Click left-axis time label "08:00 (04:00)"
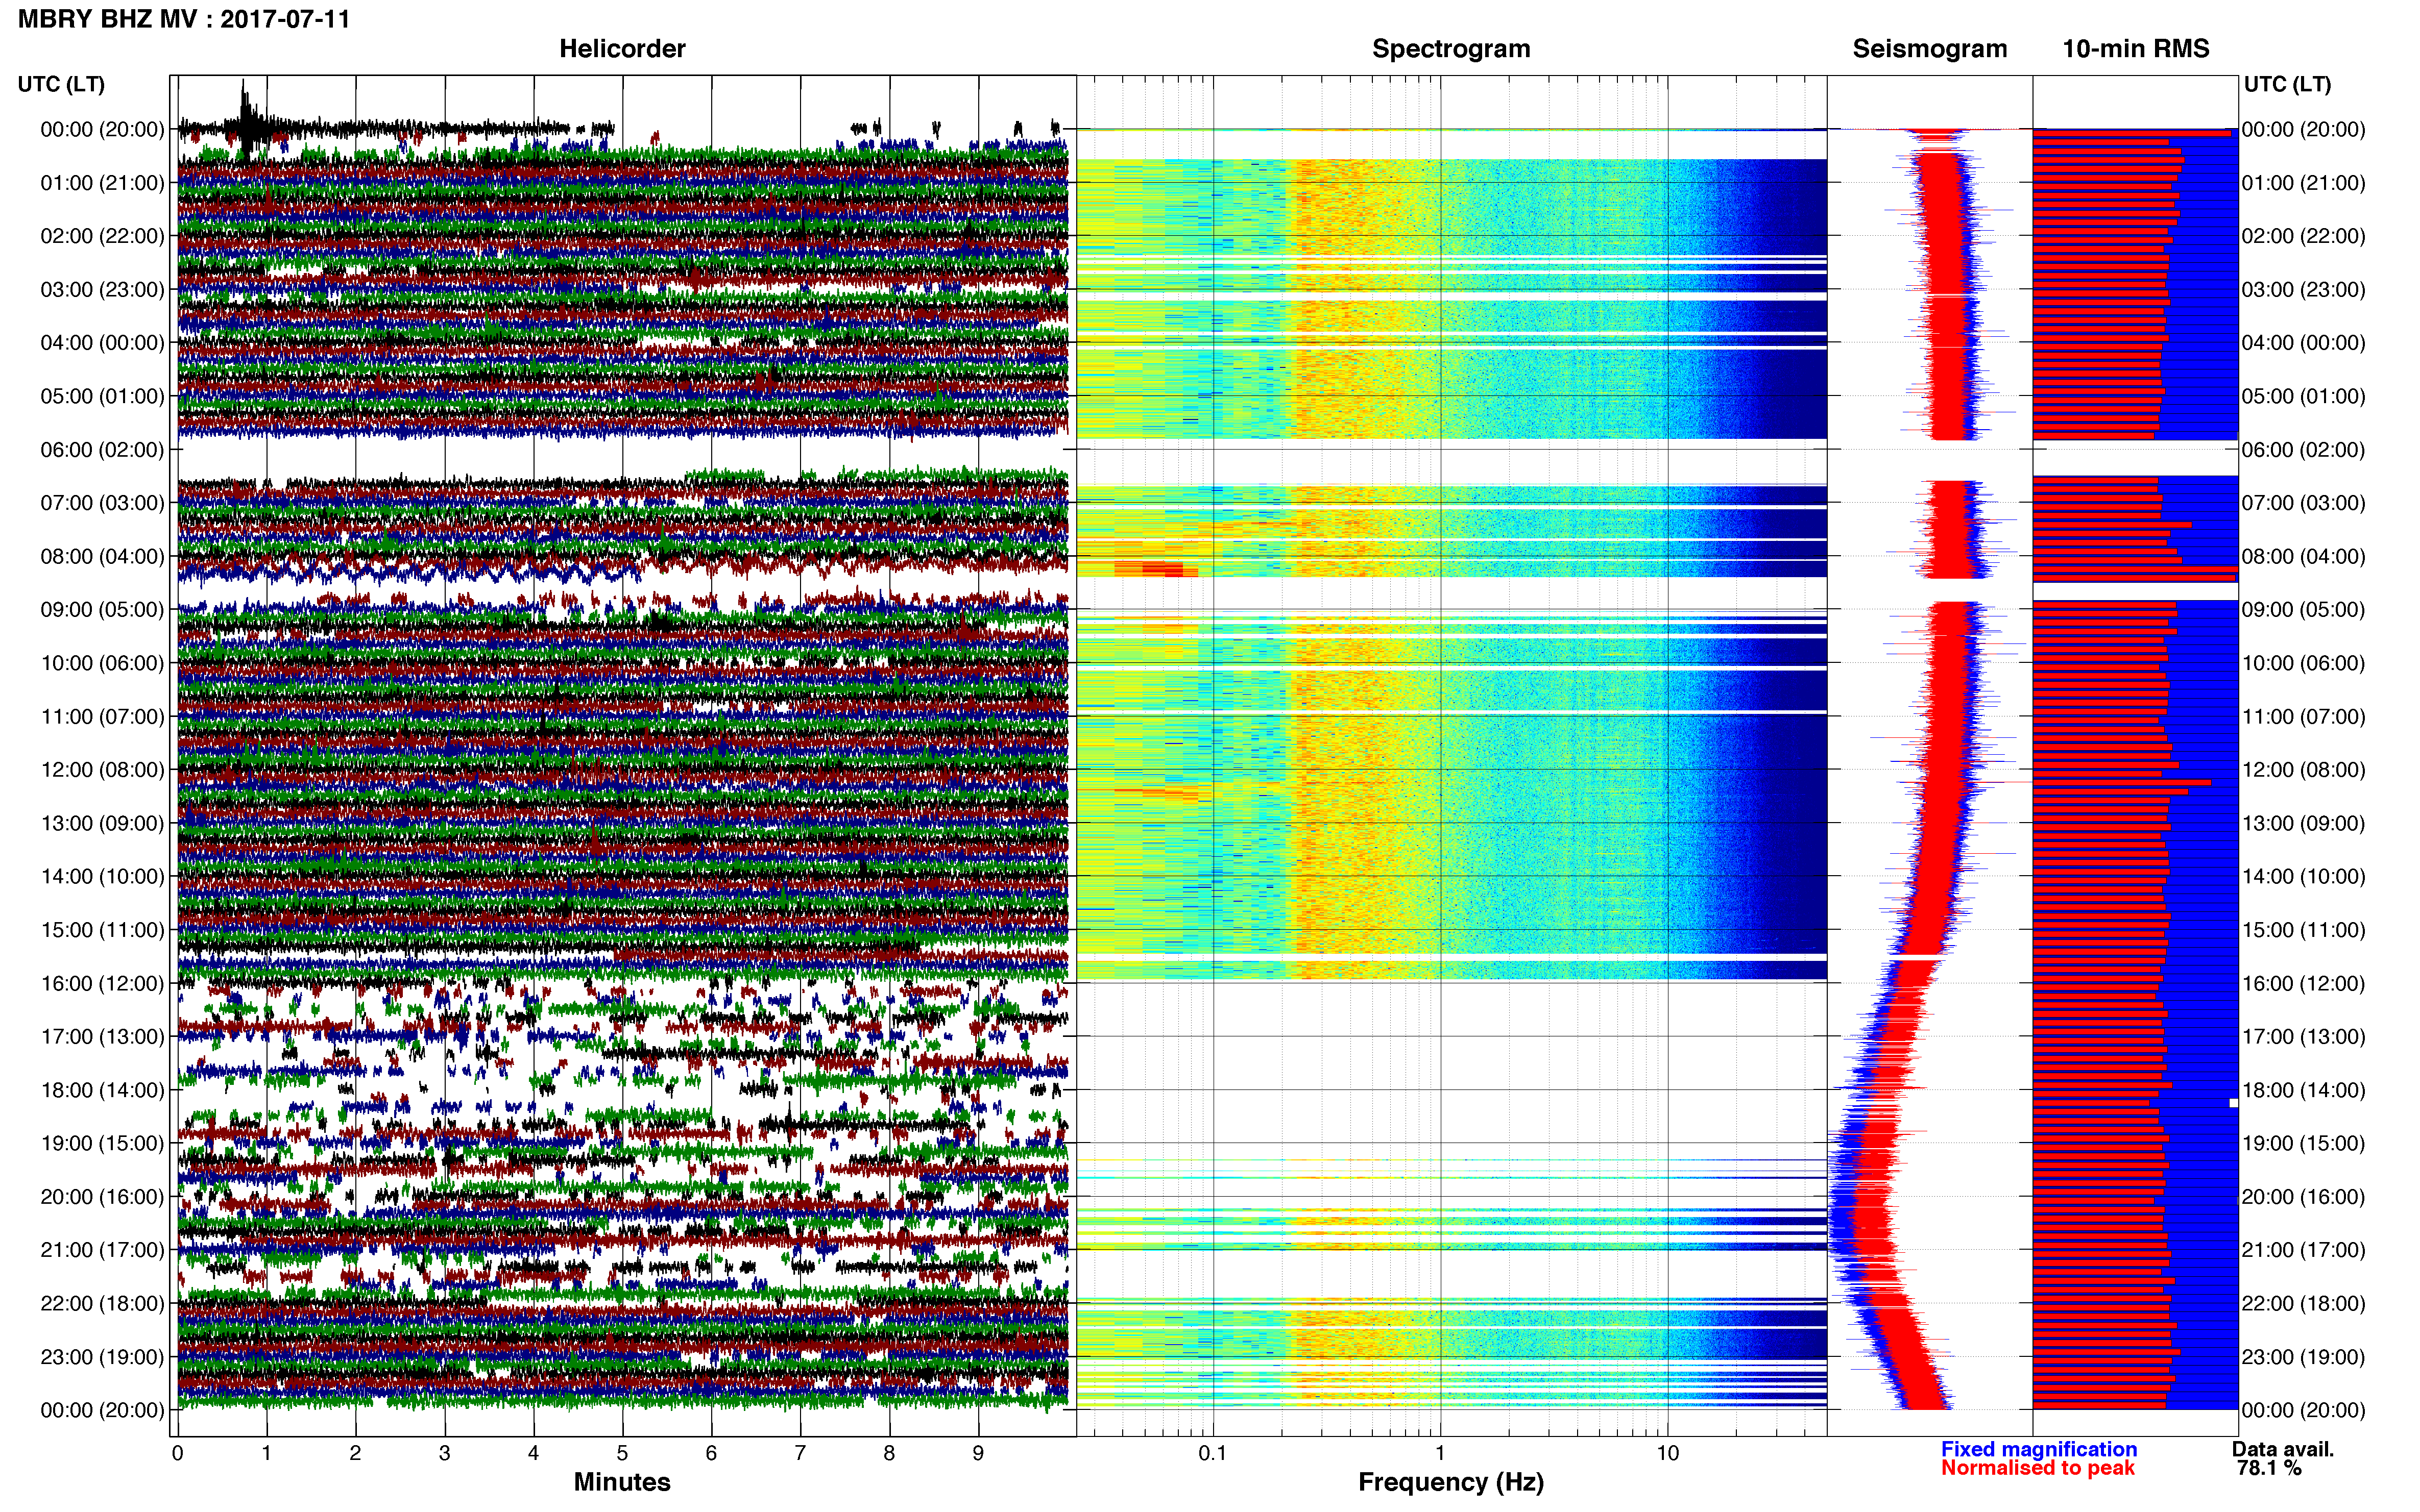This screenshot has height=1512, width=2420. click(x=102, y=556)
